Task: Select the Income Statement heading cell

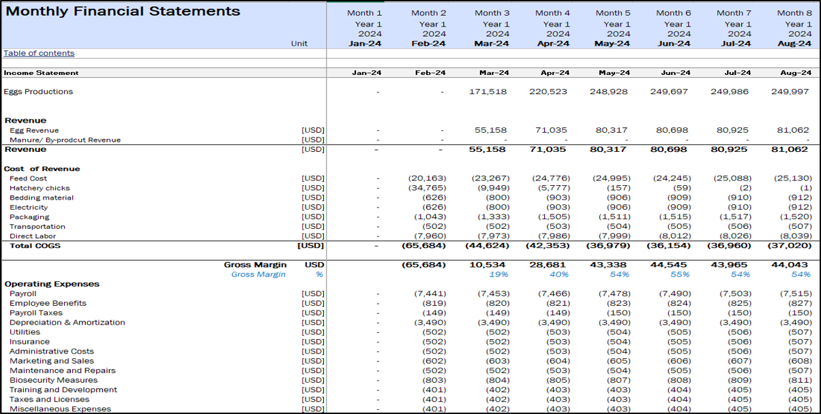Action: 41,73
